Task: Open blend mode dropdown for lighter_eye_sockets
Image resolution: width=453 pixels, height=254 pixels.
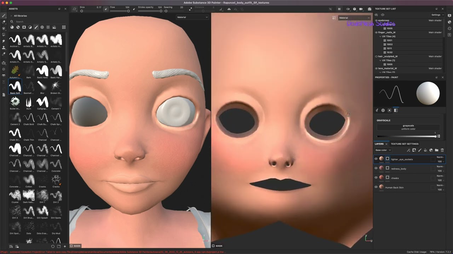Action: [x=440, y=157]
